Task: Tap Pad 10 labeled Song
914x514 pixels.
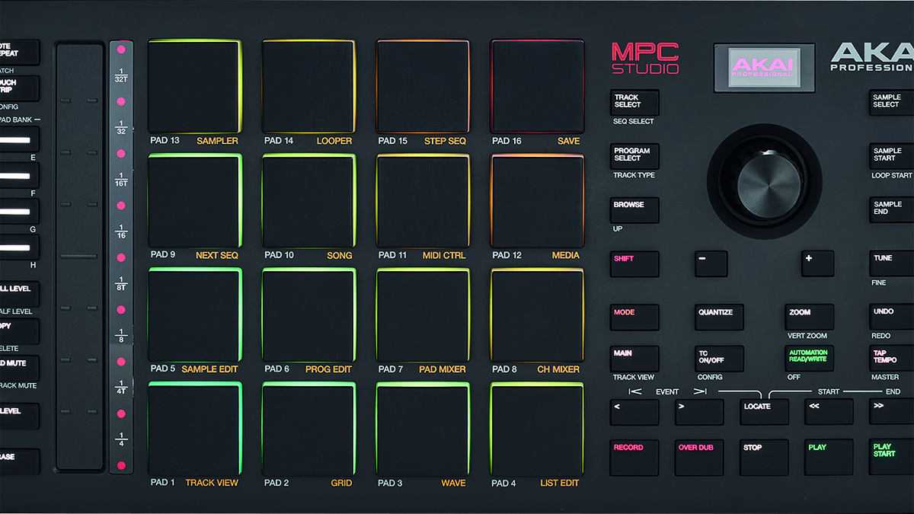Action: pyautogui.click(x=308, y=200)
